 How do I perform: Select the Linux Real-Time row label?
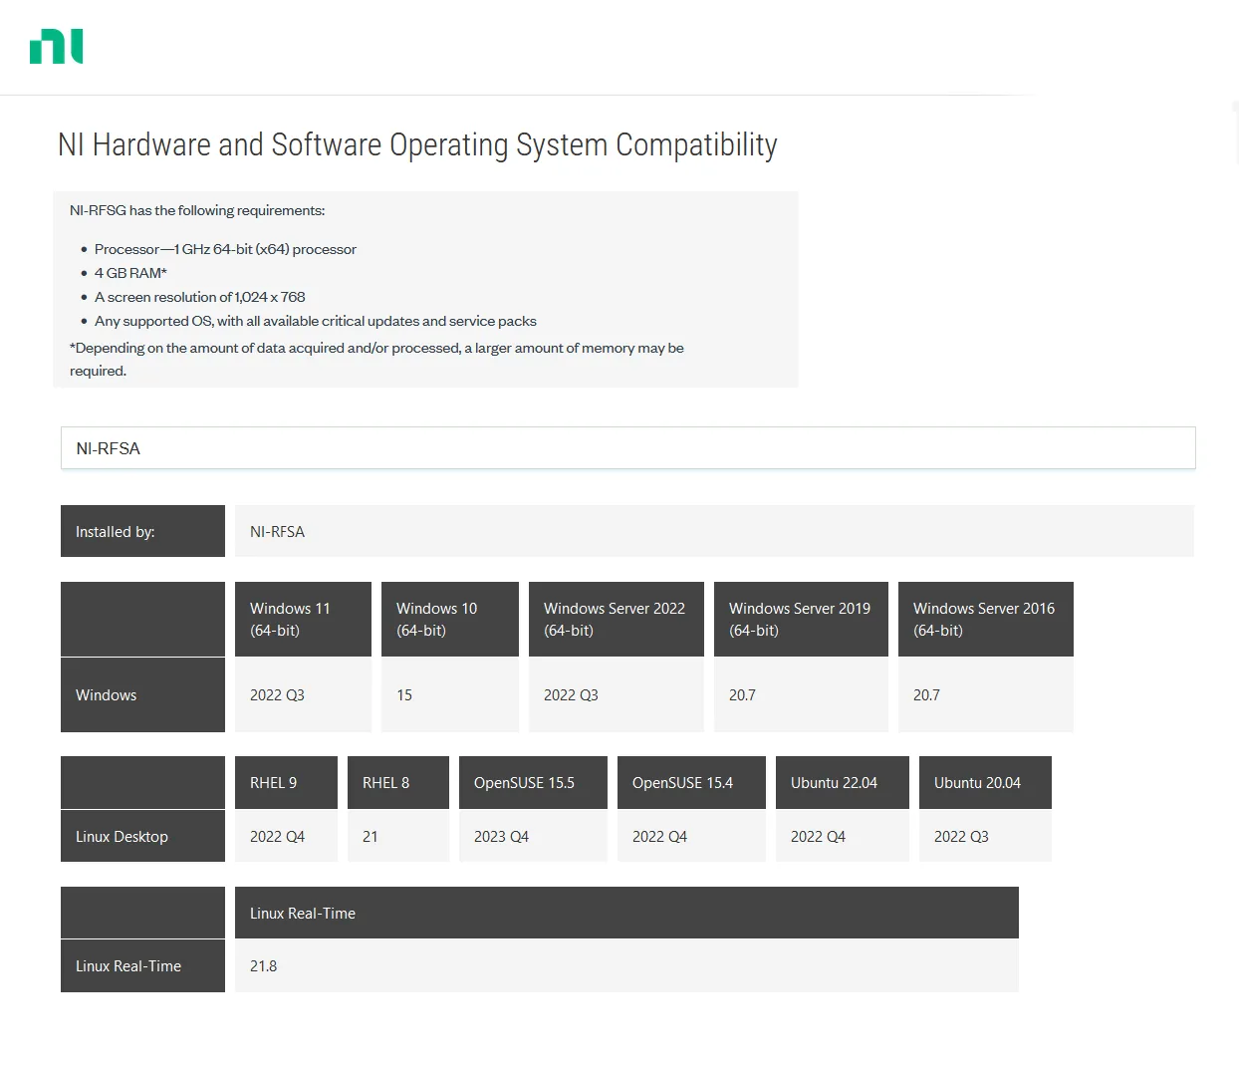coord(142,965)
